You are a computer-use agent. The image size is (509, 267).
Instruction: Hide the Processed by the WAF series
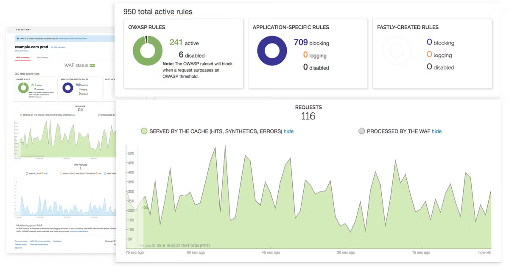[x=436, y=131]
